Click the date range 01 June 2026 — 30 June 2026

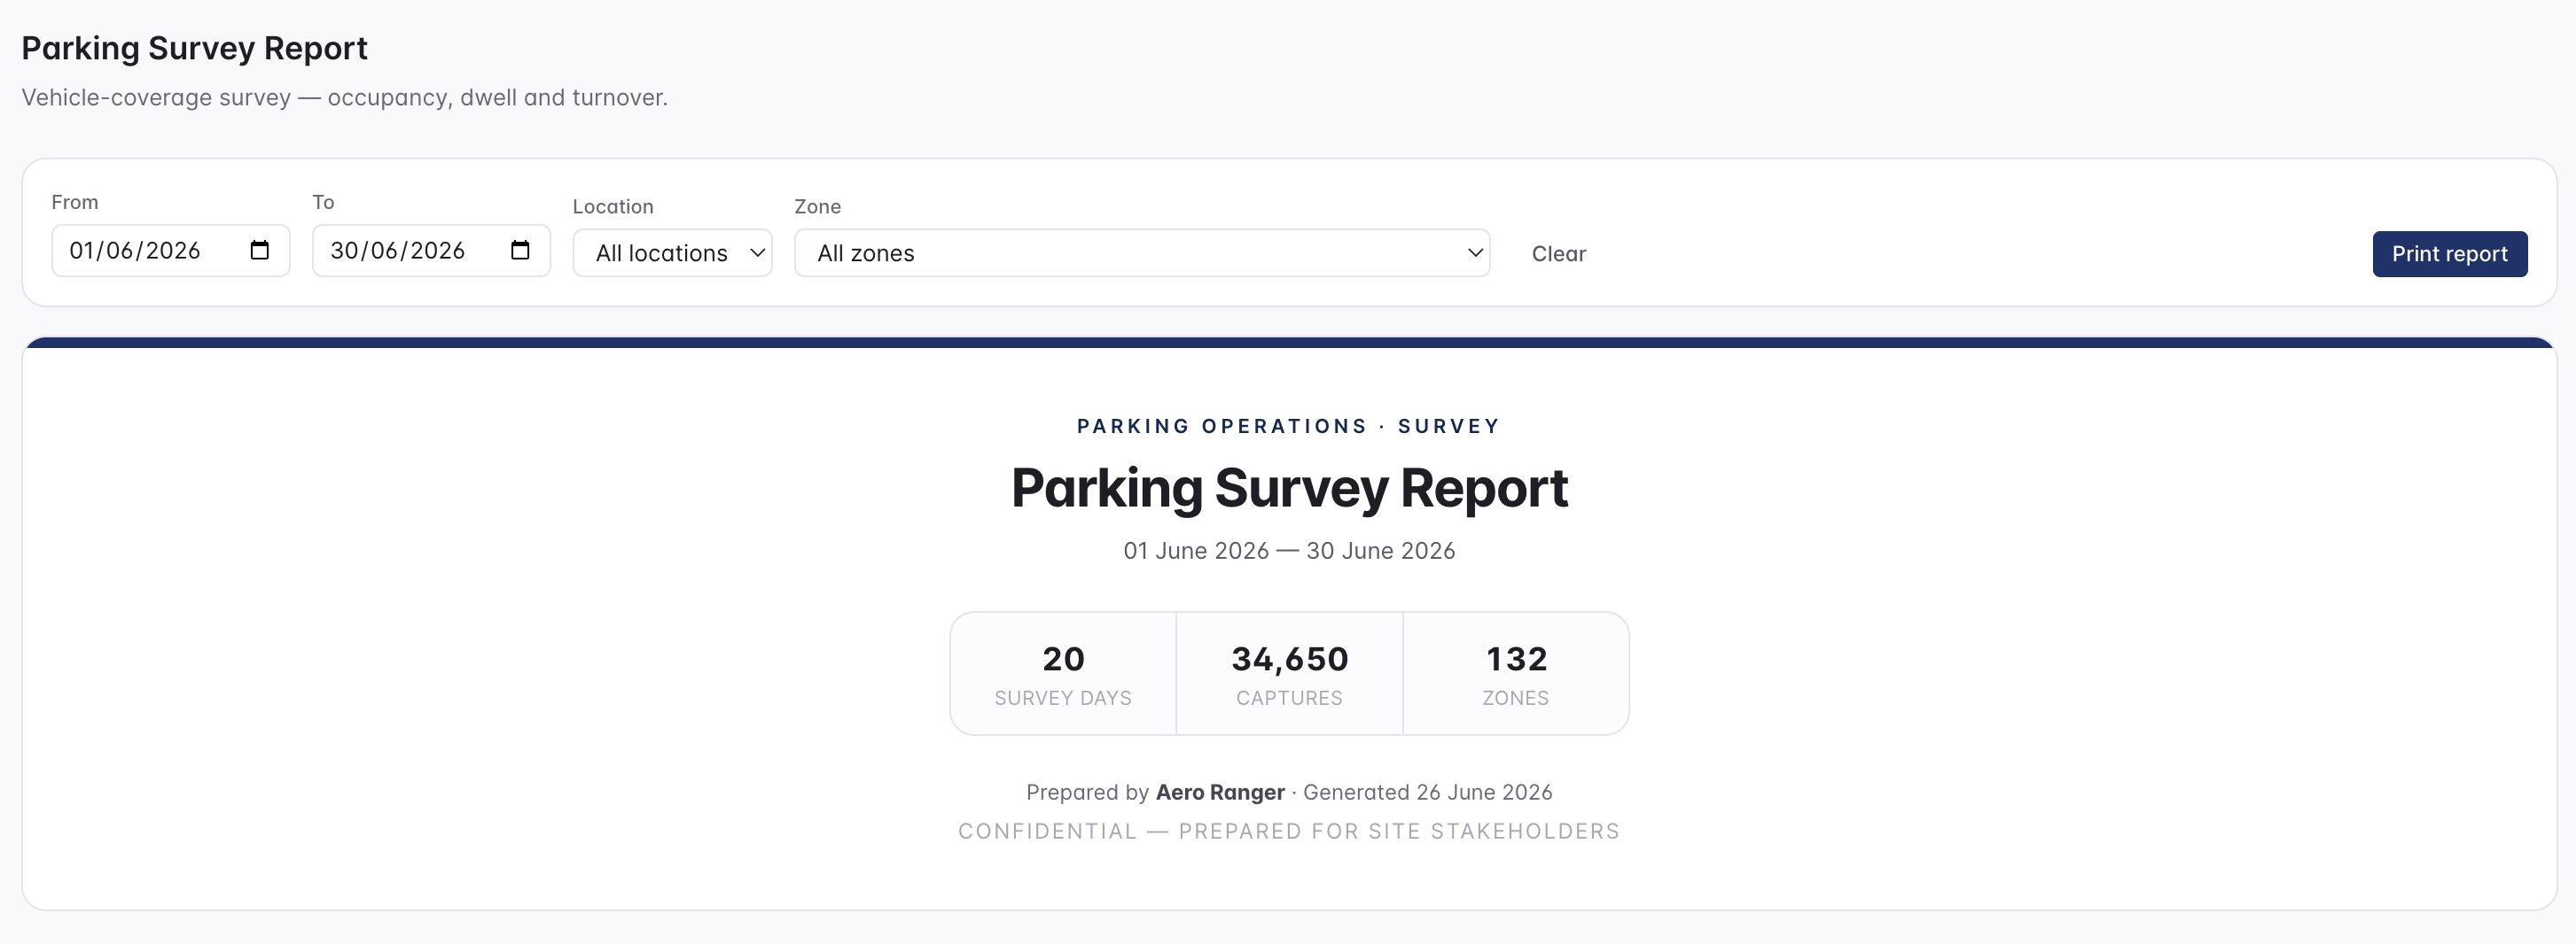1289,551
